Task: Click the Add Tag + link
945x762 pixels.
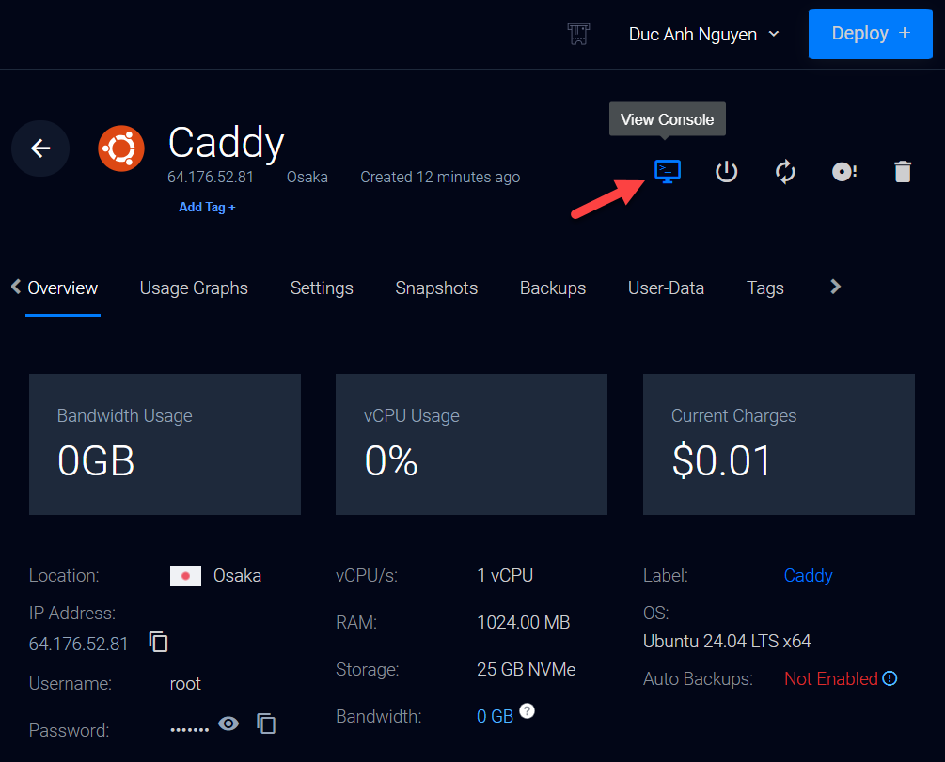Action: click(x=207, y=208)
